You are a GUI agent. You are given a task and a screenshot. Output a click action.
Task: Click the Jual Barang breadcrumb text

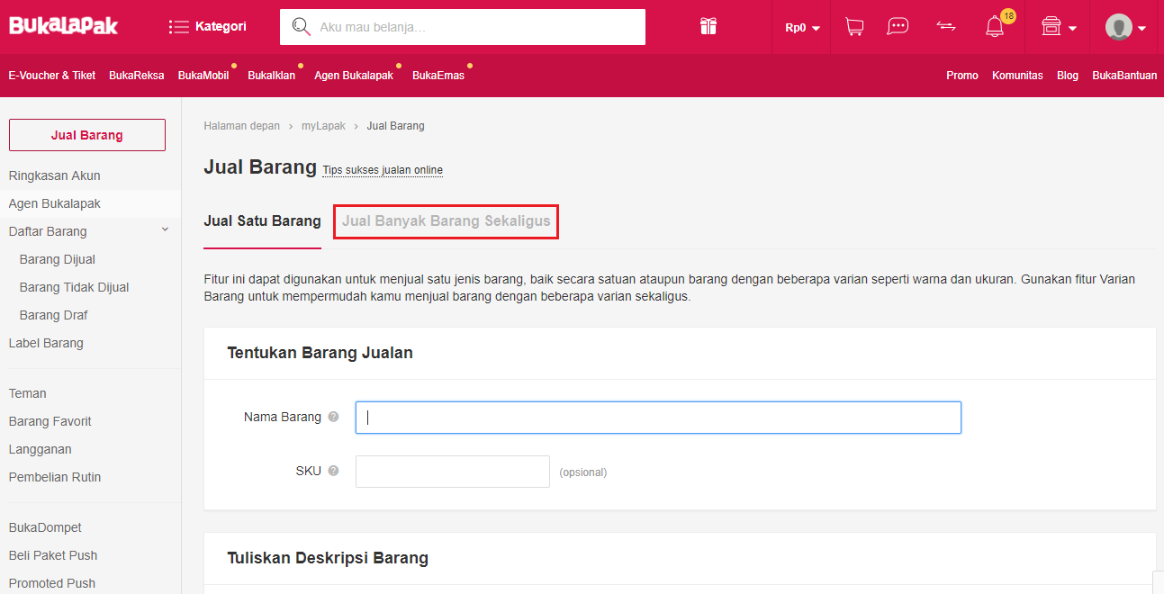coord(396,126)
